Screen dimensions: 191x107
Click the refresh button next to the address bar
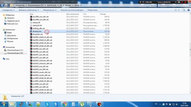coord(155,5)
